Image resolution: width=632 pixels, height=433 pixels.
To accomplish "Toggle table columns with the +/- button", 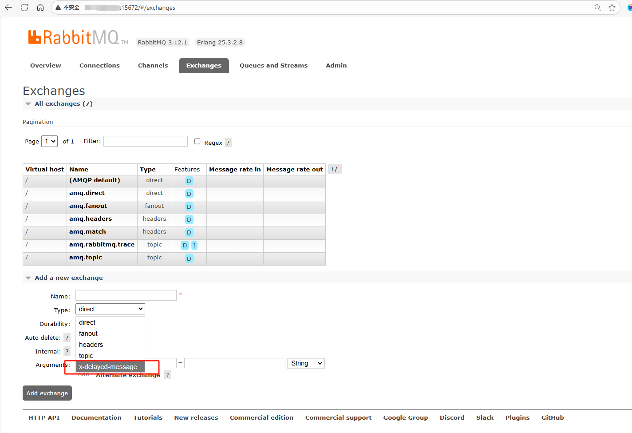I will click(x=335, y=169).
